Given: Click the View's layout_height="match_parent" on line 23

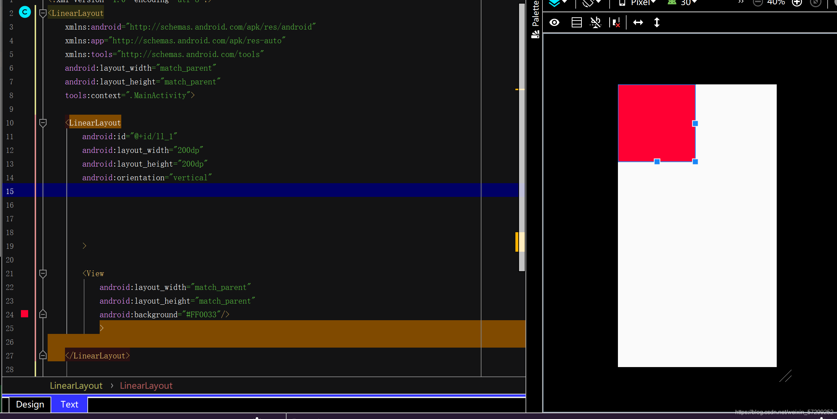Looking at the screenshot, I should click(177, 301).
